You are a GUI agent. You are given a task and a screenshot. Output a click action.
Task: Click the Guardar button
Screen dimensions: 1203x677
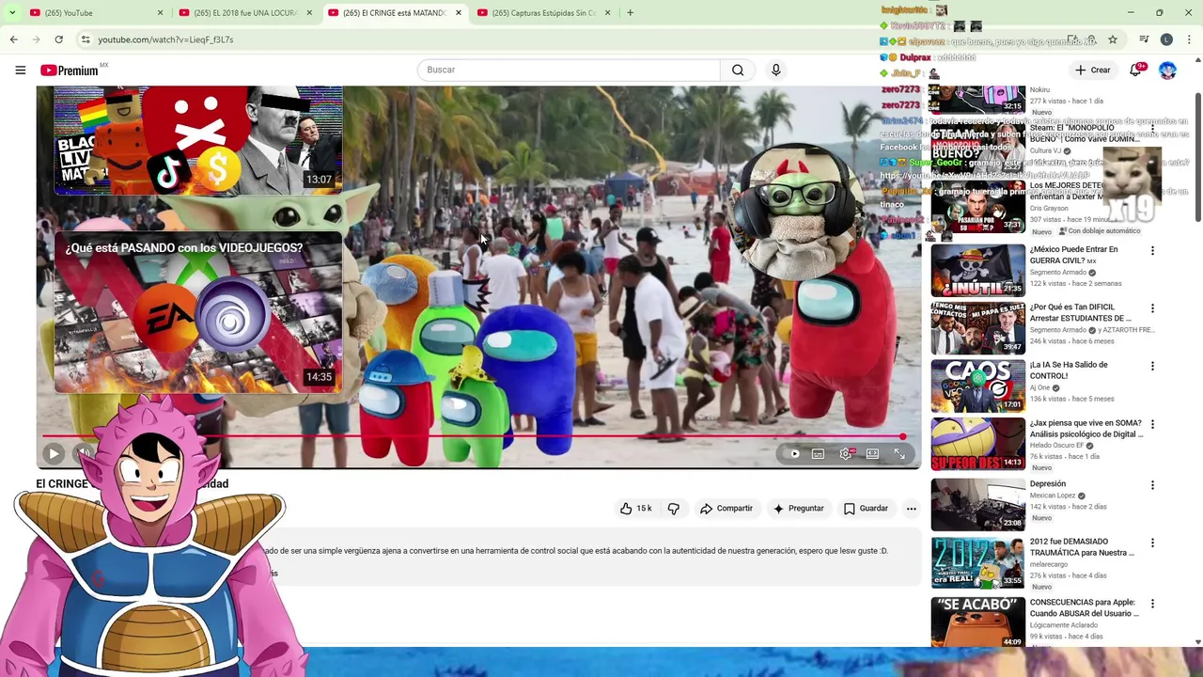[866, 508]
